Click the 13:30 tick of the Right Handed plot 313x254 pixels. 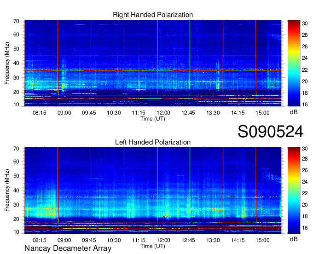tap(213, 113)
